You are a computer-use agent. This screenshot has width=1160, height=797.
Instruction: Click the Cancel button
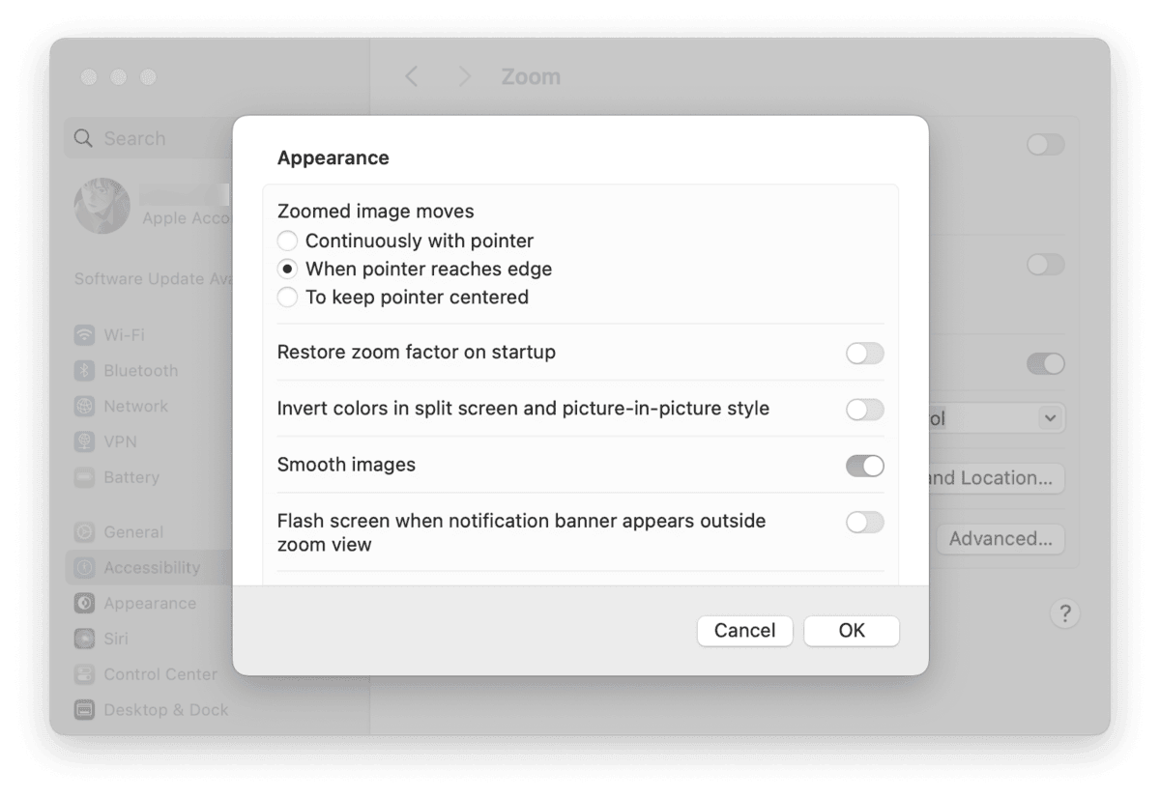tap(744, 631)
